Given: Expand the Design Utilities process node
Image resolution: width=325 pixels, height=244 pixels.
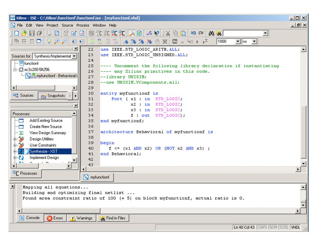Looking at the screenshot, I should [x=15, y=139].
